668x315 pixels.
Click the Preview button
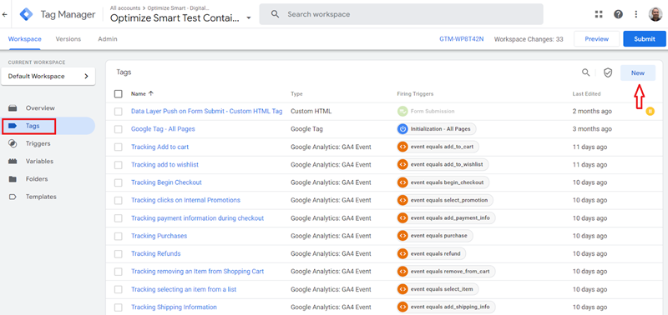click(x=596, y=38)
